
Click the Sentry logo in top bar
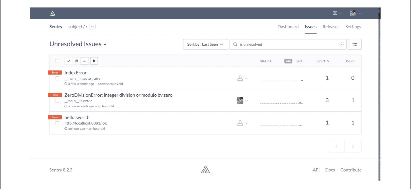coord(52,14)
